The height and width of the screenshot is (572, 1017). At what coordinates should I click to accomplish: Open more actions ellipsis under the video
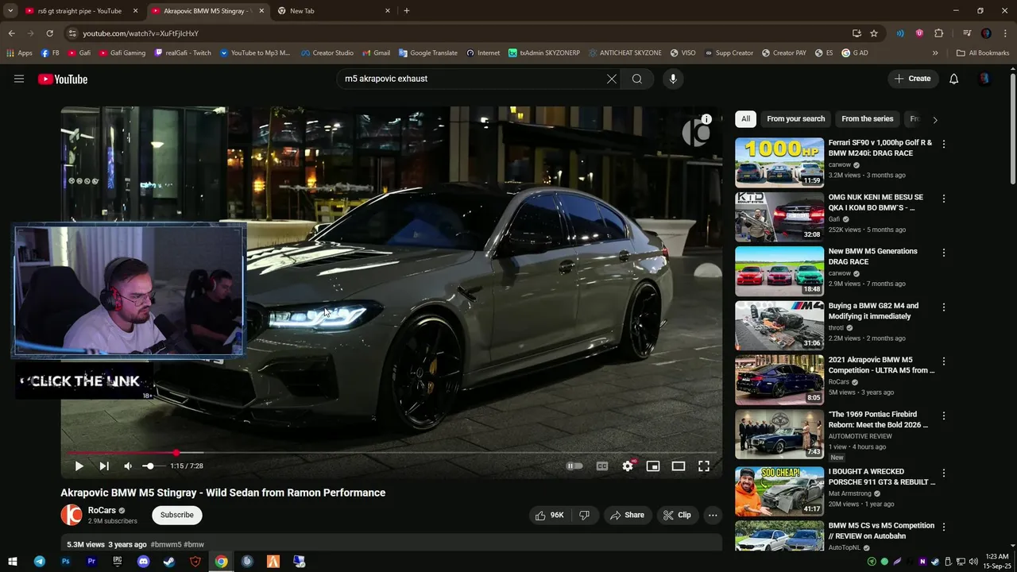click(x=713, y=515)
